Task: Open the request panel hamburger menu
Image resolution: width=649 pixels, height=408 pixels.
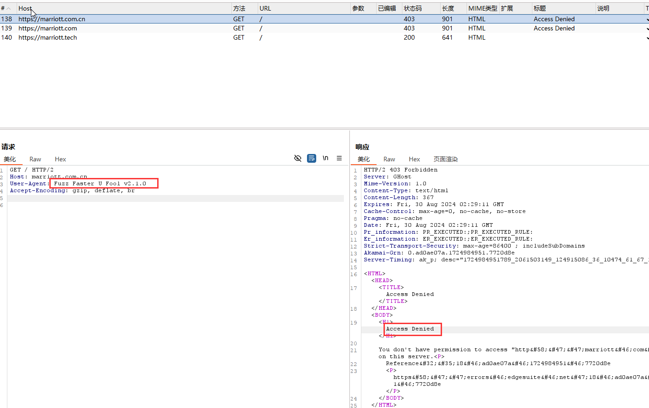Action: [339, 158]
